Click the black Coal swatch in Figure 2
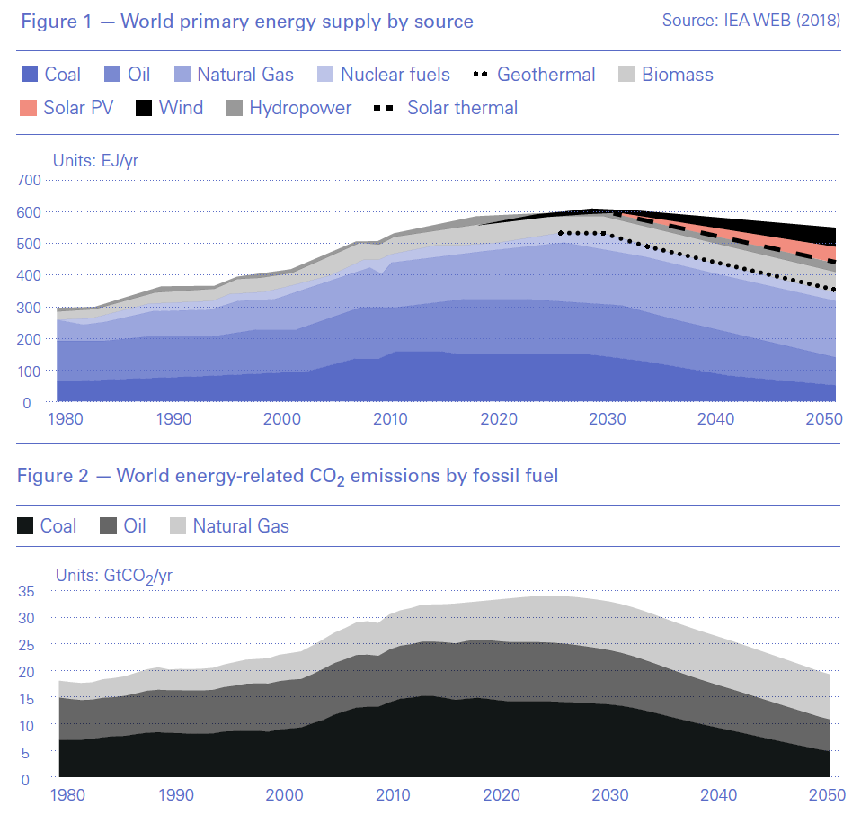 coord(26,526)
